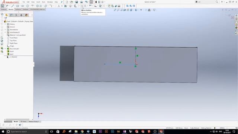238x134 pixels.
Task: Click the Offset Entities tool
Action: click(x=75, y=6)
